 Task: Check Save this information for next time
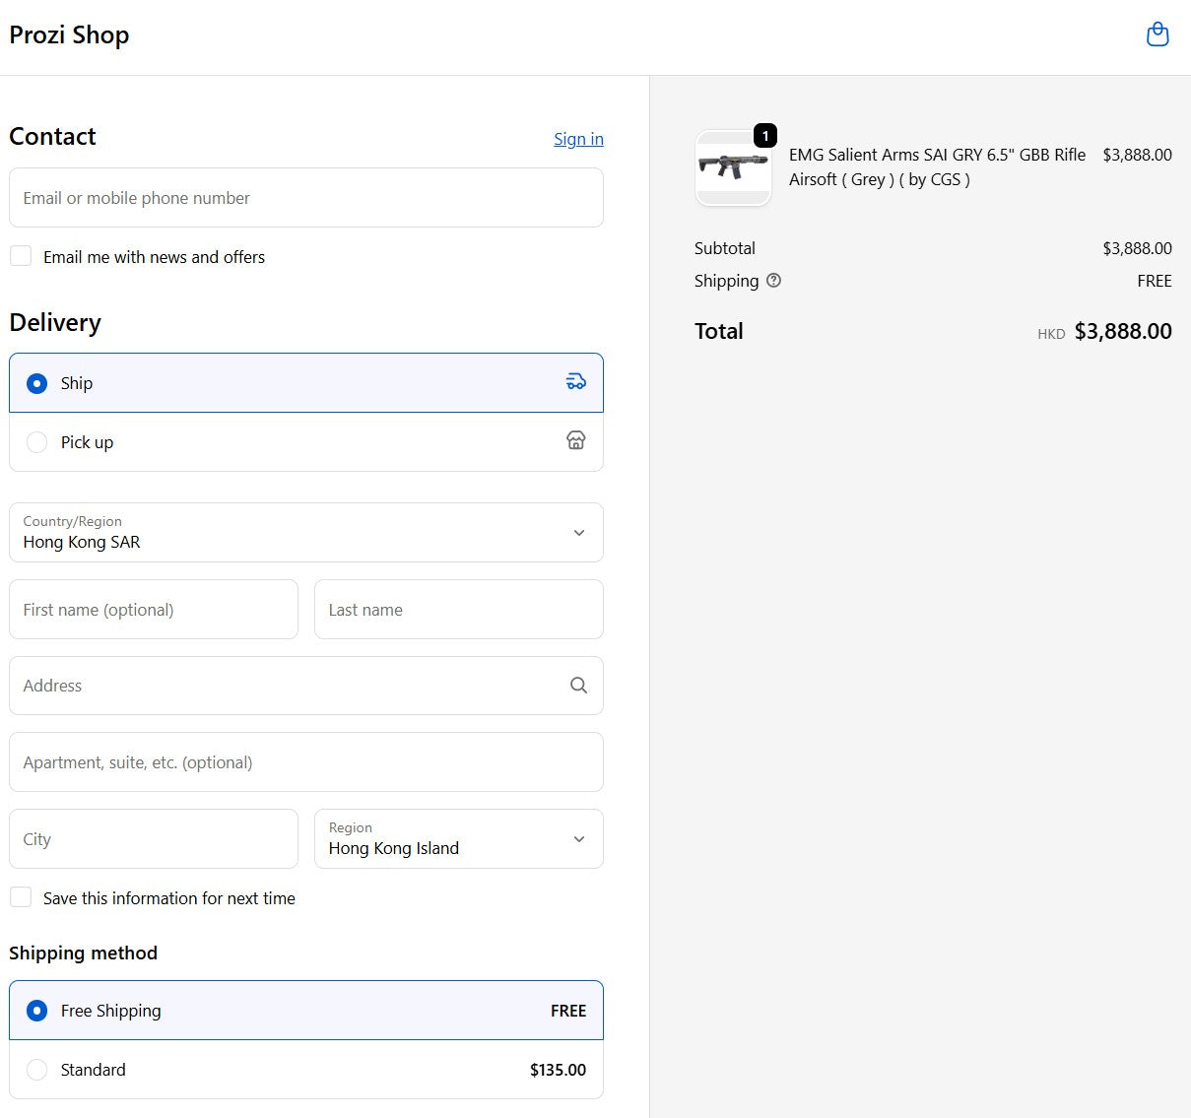[x=21, y=897]
